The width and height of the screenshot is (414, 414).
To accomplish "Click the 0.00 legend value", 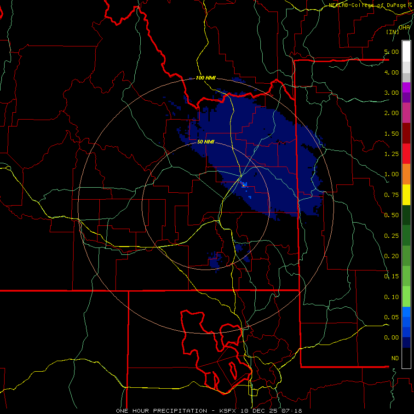I will coord(391,338).
